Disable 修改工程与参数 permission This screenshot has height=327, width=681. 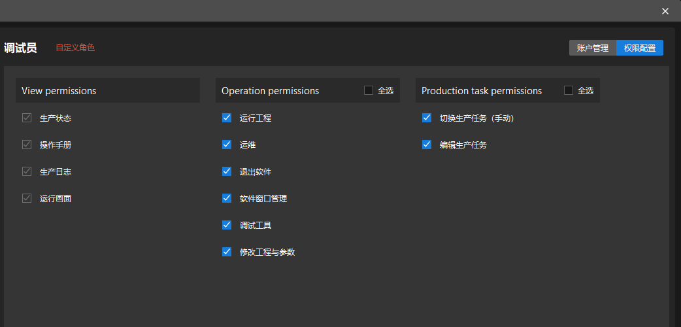click(x=227, y=252)
